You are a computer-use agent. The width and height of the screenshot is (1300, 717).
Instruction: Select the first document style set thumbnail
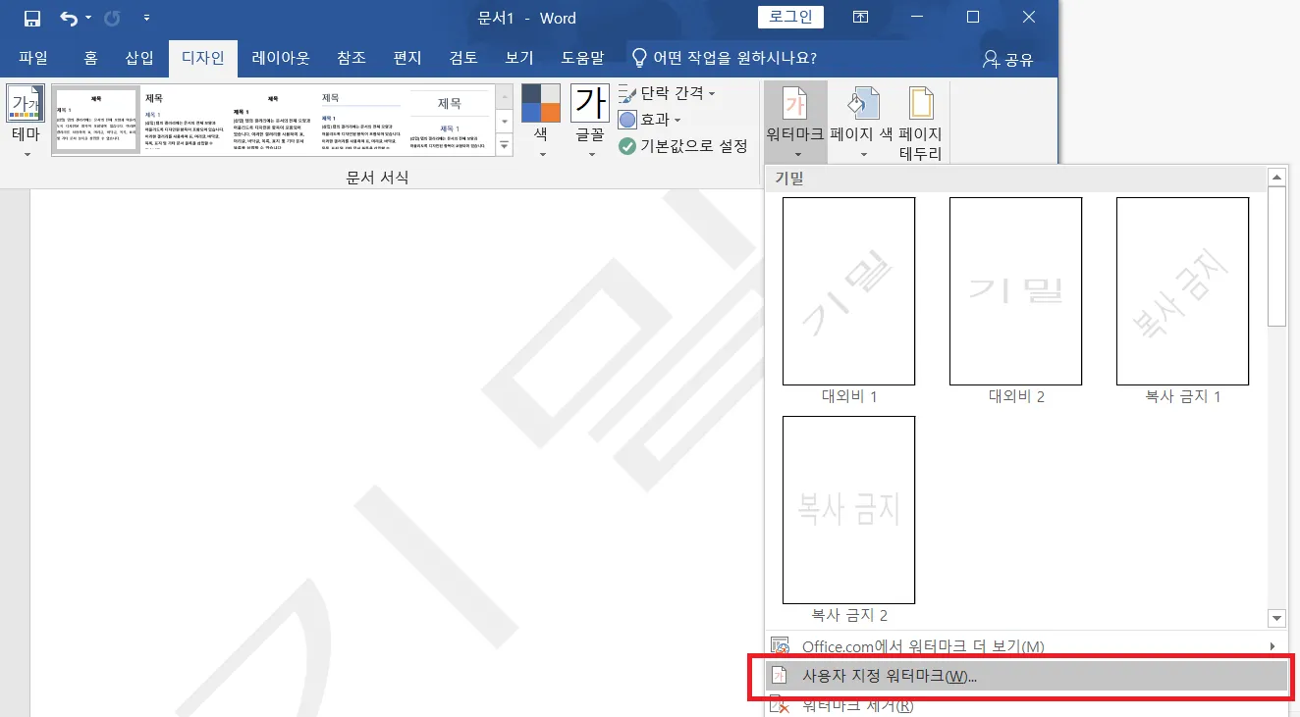click(x=95, y=120)
